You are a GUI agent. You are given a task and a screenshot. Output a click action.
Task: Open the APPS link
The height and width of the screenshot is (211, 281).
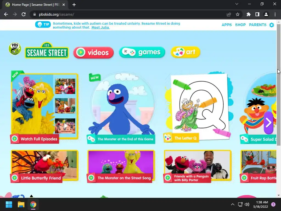tap(226, 25)
